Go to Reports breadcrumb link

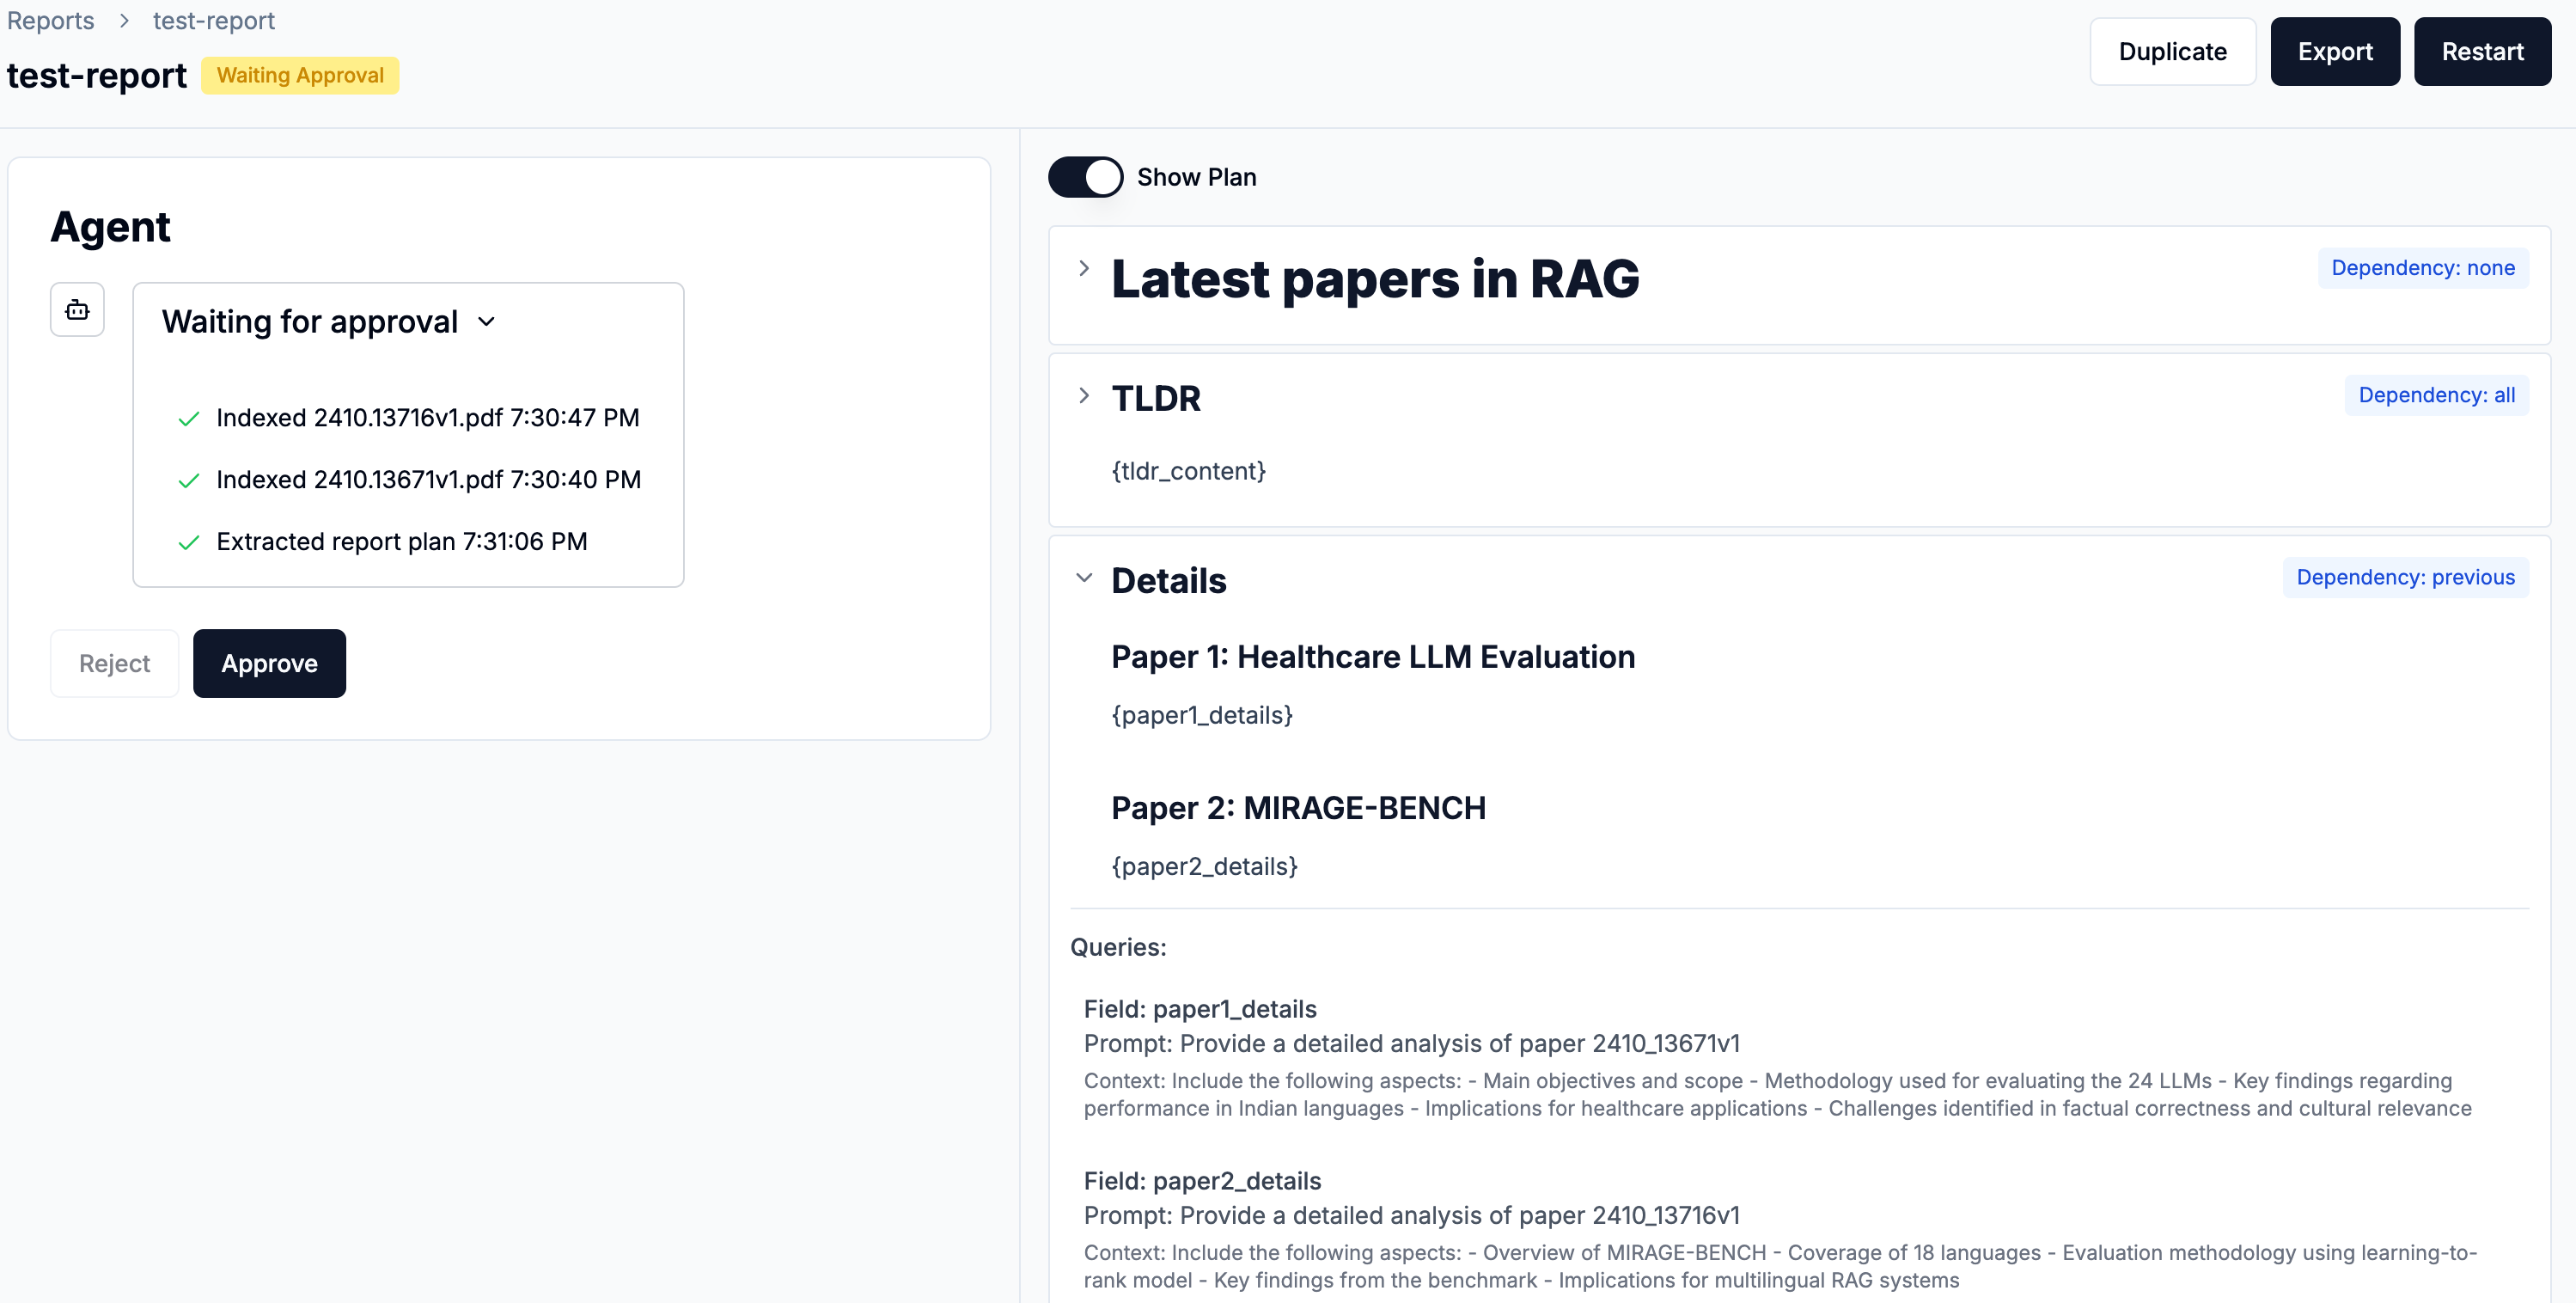tap(50, 21)
